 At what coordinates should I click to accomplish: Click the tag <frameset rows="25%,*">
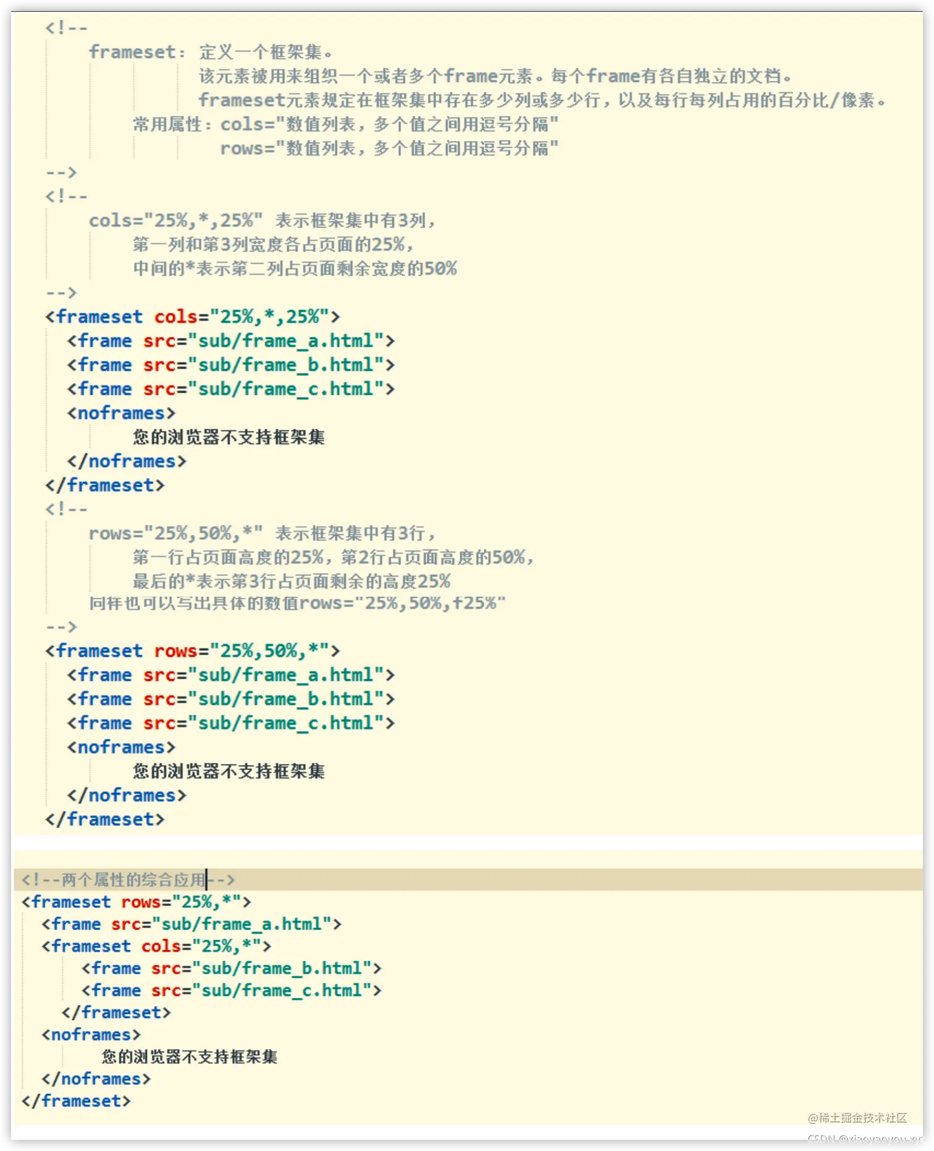click(x=137, y=902)
